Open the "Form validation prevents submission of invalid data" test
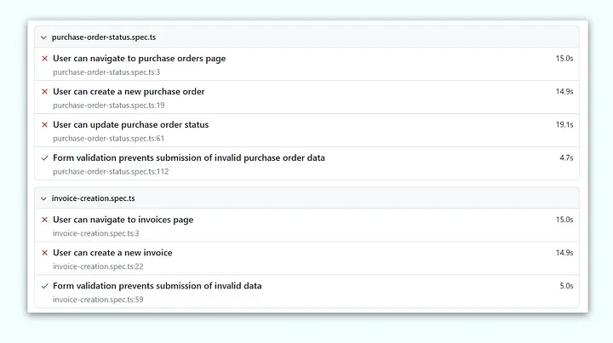613x343 pixels. click(157, 286)
